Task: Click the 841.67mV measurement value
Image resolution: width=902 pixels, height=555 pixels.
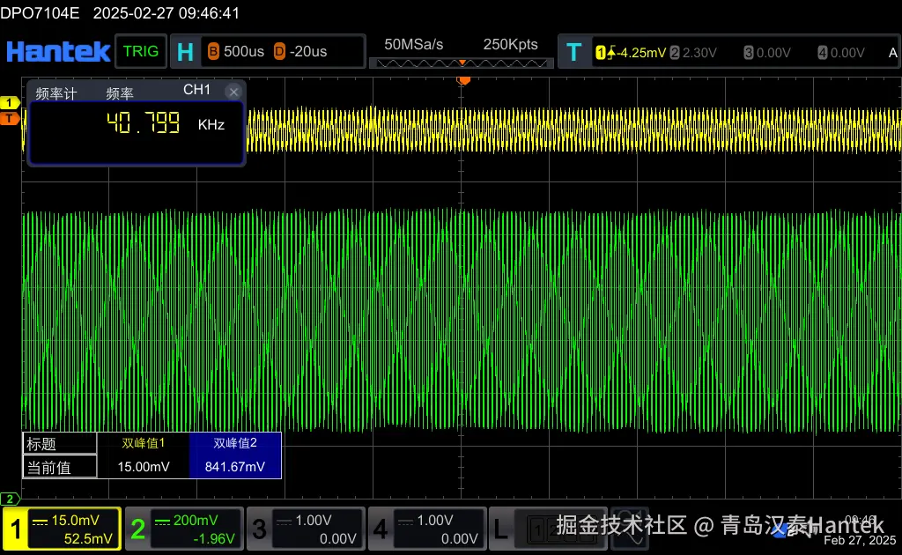Action: tap(235, 466)
